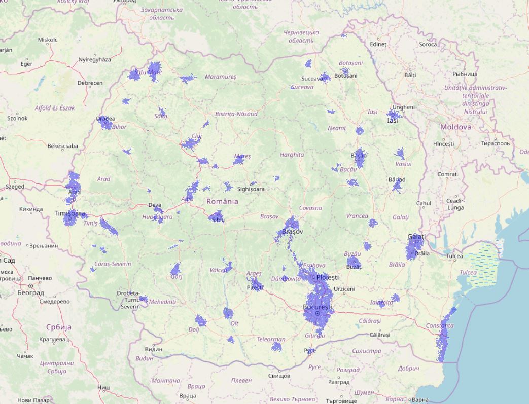529x404 pixels.
Task: Click the București city label
Action: point(317,307)
